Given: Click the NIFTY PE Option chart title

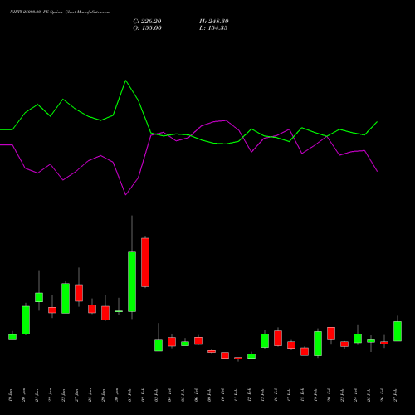Looking at the screenshot, I should pyautogui.click(x=60, y=12).
